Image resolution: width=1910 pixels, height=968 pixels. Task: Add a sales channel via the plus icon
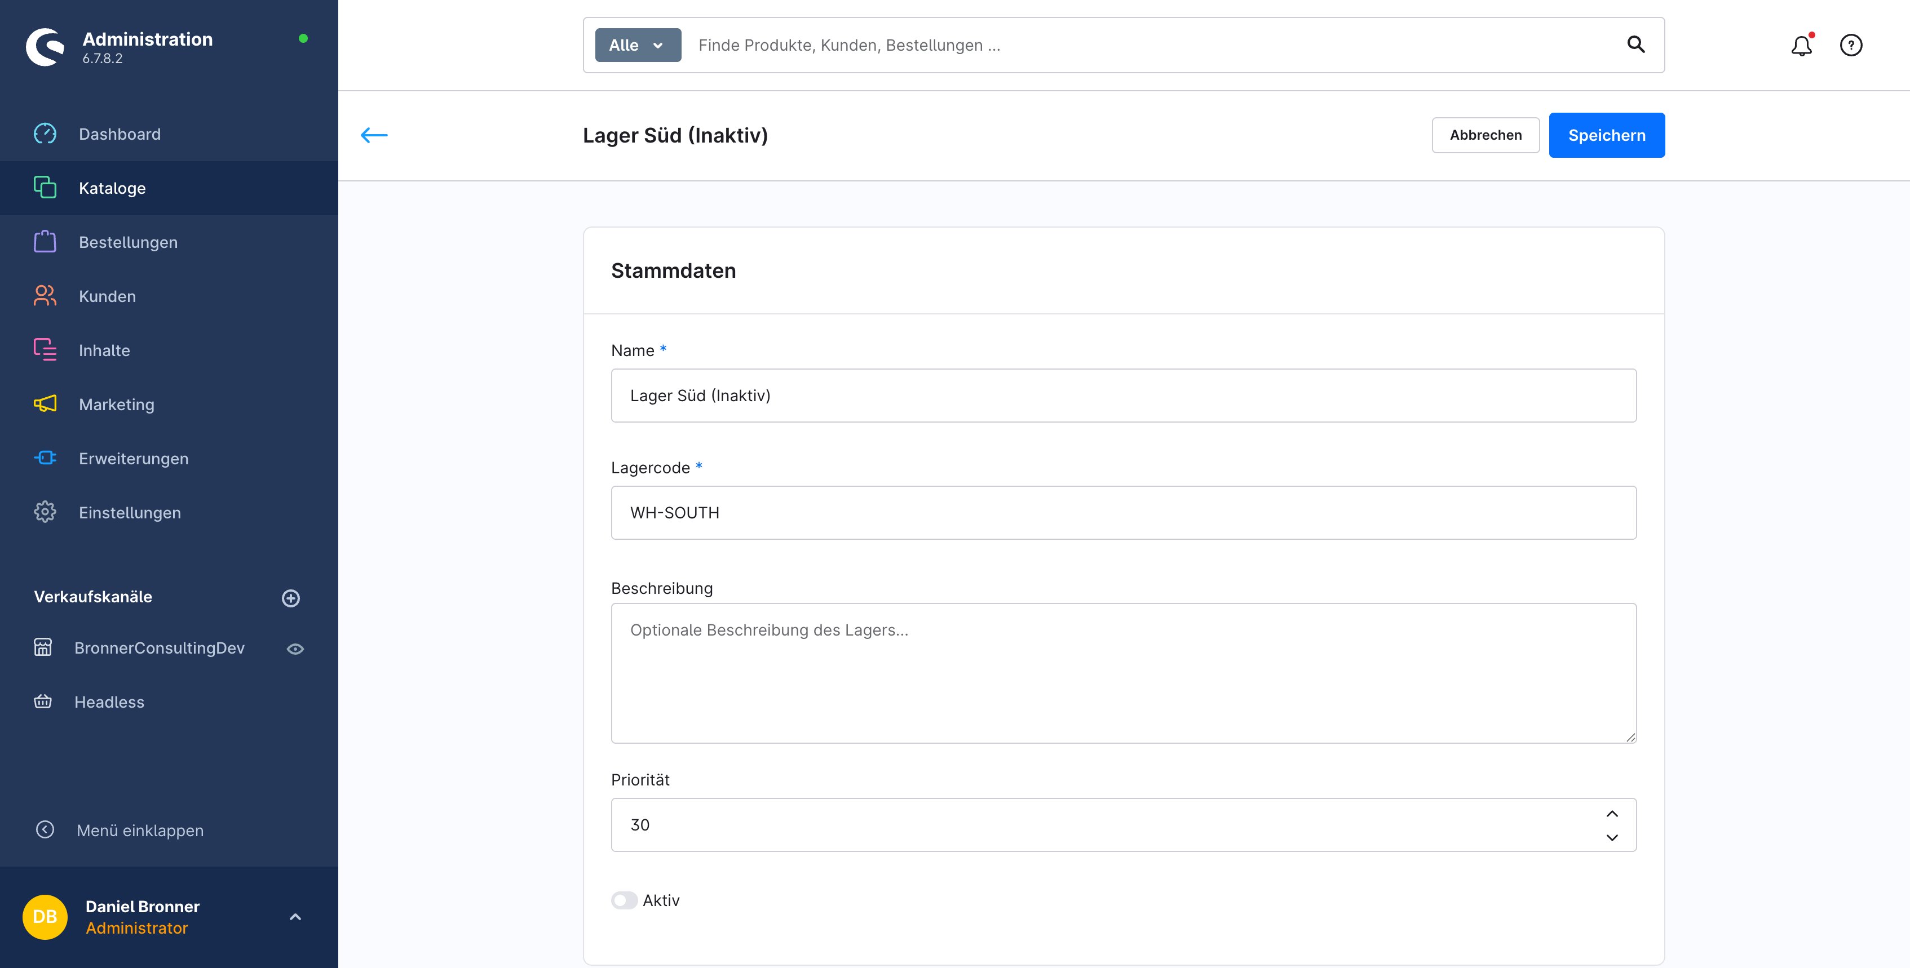pos(291,598)
